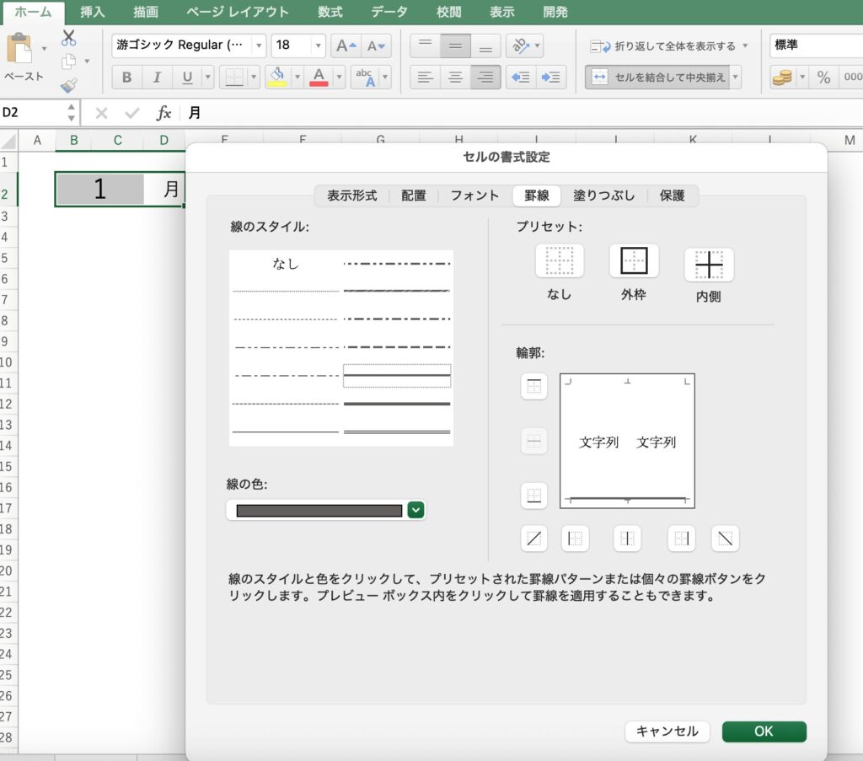Toggle right border in 輪郭 section

point(681,539)
